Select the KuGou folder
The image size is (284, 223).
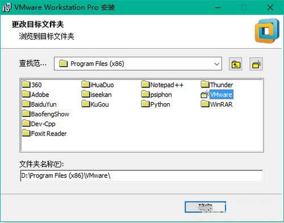(95, 104)
